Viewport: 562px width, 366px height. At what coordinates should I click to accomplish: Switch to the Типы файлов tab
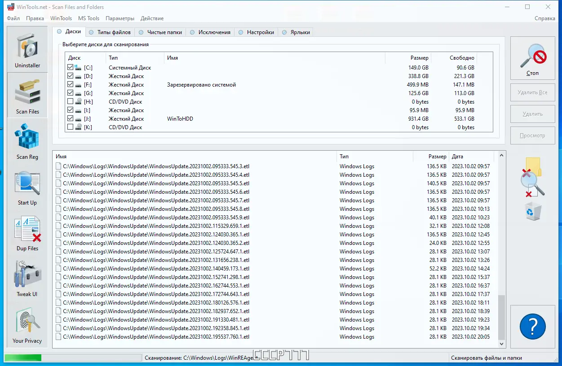point(110,32)
